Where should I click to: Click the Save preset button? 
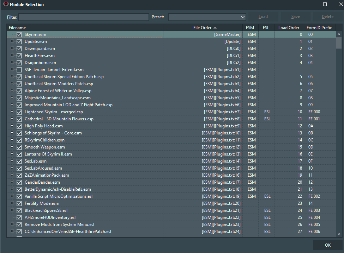click(296, 17)
